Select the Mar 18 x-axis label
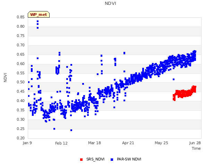 94,143
